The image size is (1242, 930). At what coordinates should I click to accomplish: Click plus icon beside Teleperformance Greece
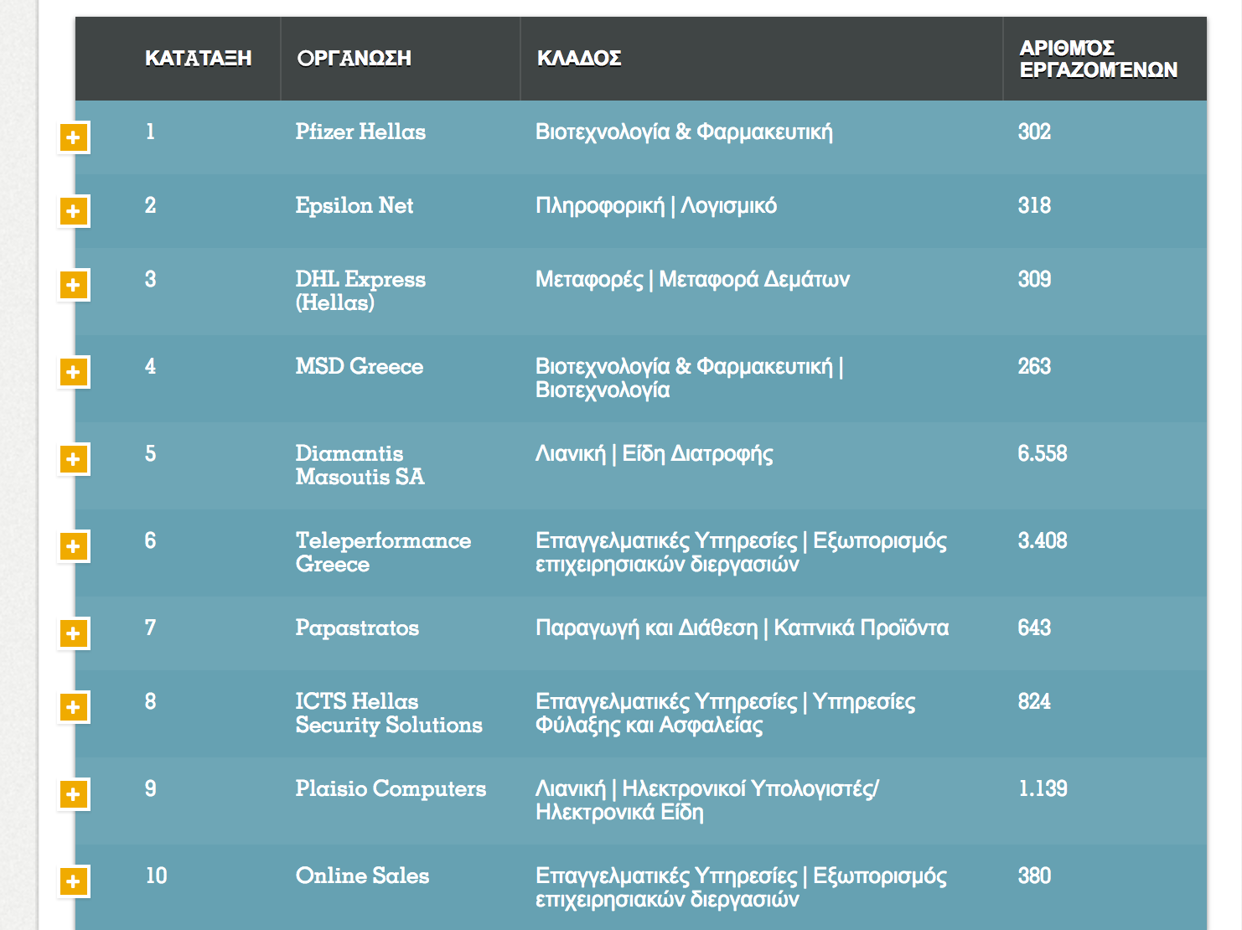(73, 546)
